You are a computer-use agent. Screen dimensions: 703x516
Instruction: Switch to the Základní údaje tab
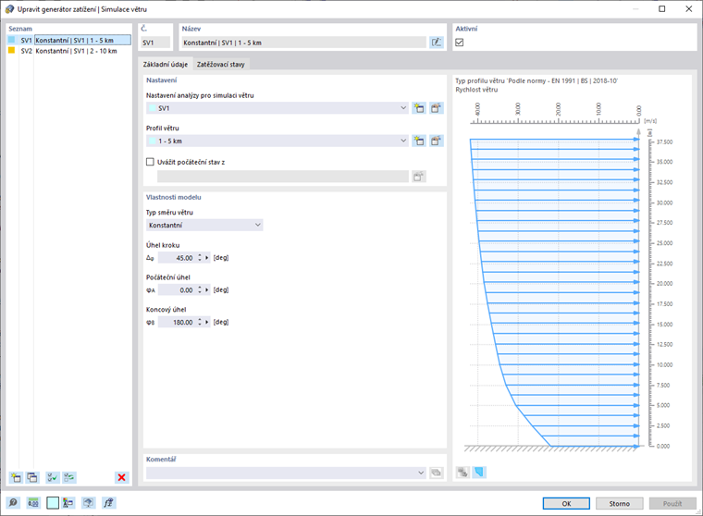point(166,64)
